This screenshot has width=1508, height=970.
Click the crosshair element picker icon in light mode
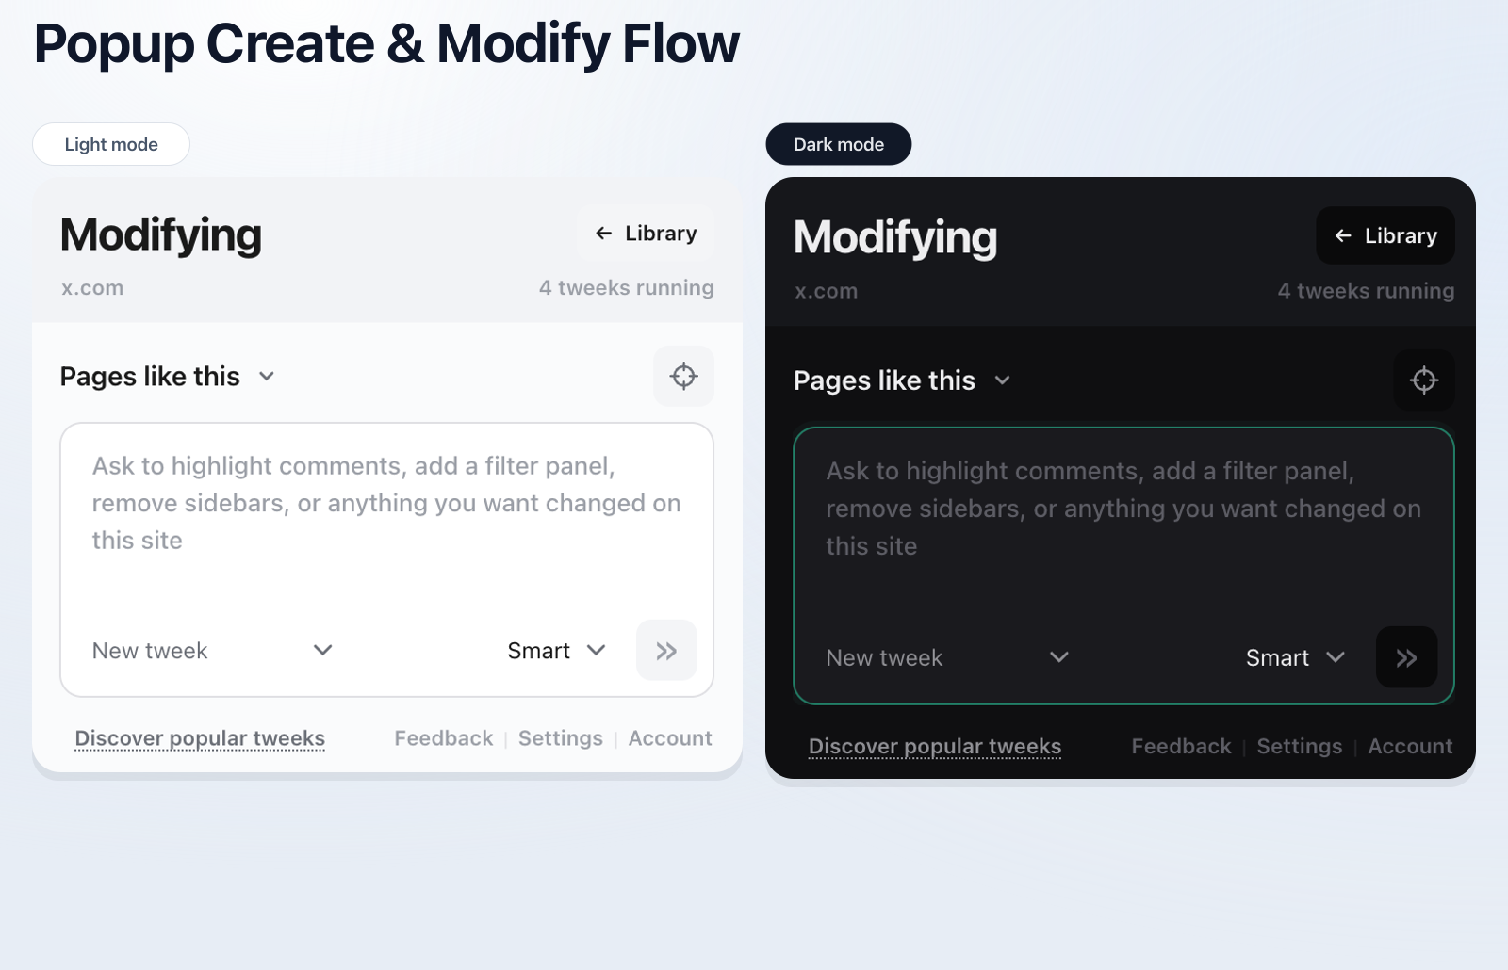[x=683, y=376]
